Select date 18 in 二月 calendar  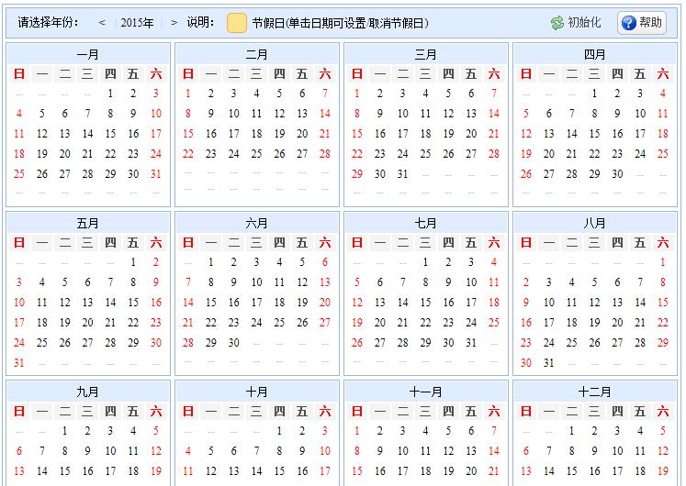(x=257, y=134)
